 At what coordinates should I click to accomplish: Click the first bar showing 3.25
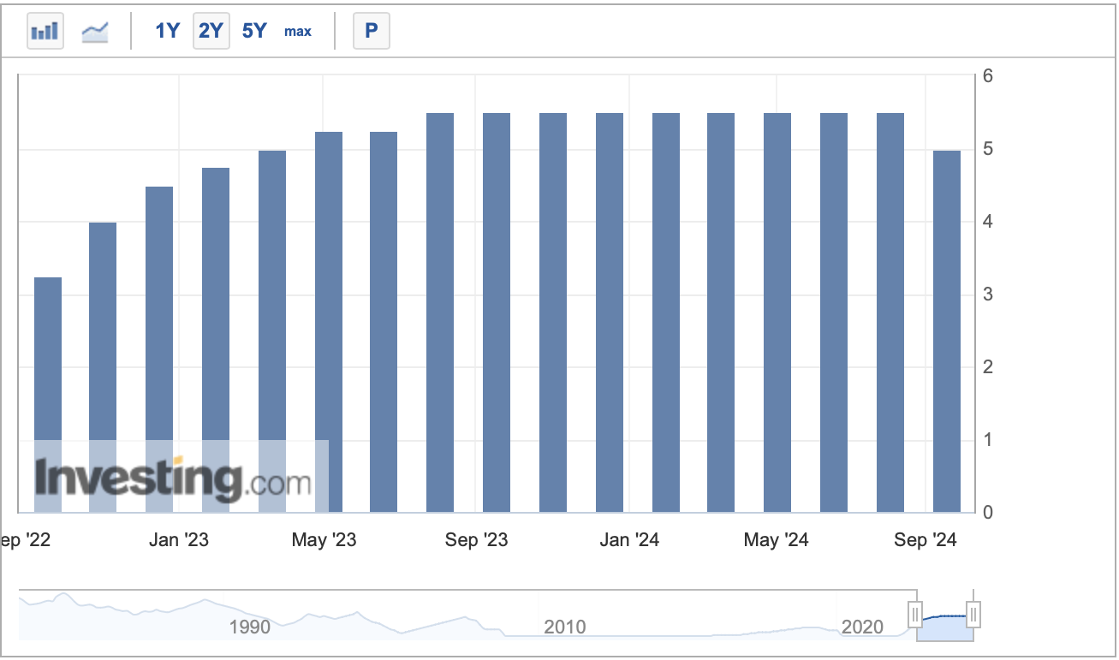(x=48, y=395)
